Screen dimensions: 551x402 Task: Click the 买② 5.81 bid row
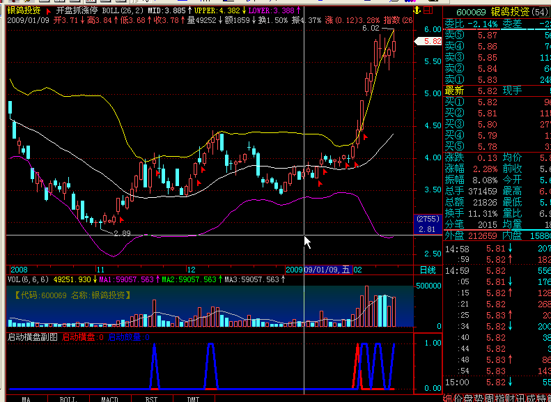497,114
